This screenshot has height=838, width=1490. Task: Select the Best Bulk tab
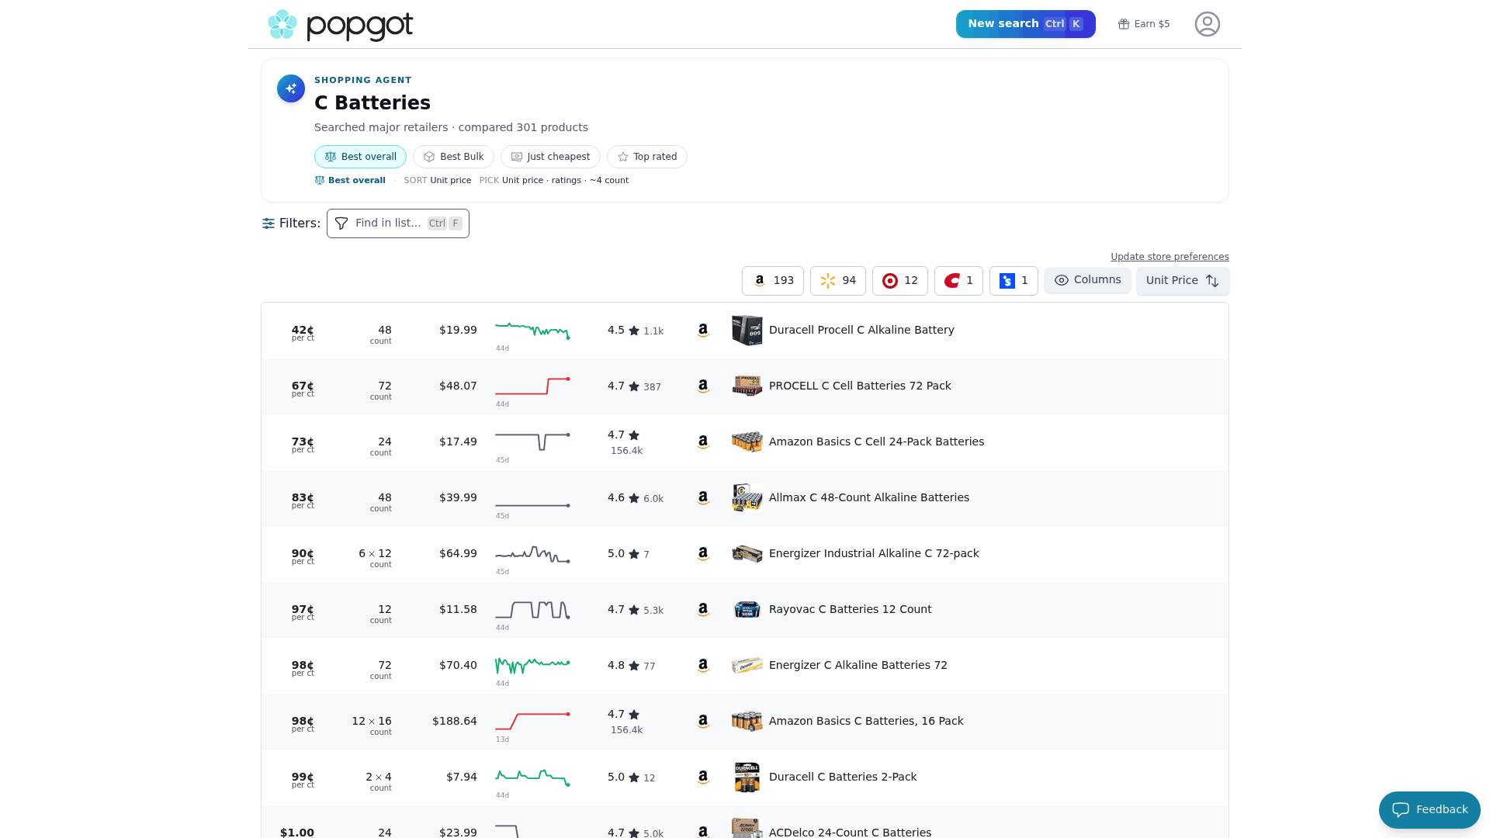pos(453,157)
